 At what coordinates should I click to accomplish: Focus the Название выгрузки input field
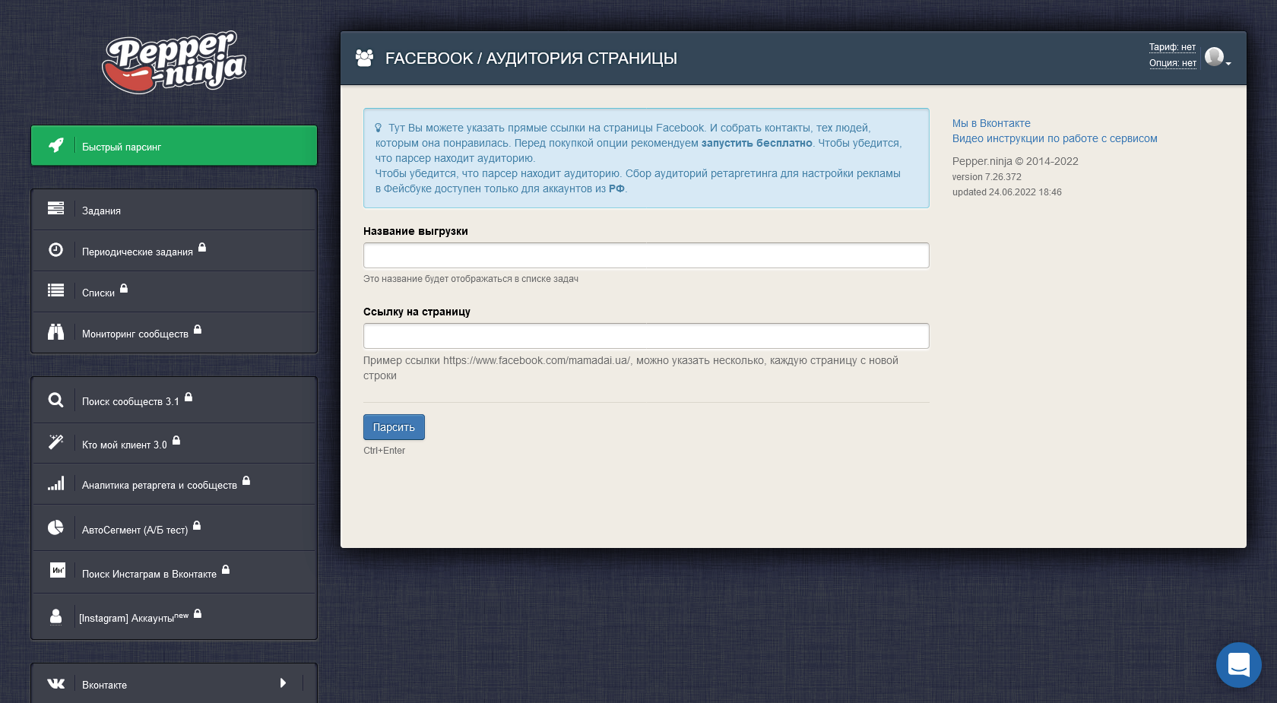[x=646, y=255]
